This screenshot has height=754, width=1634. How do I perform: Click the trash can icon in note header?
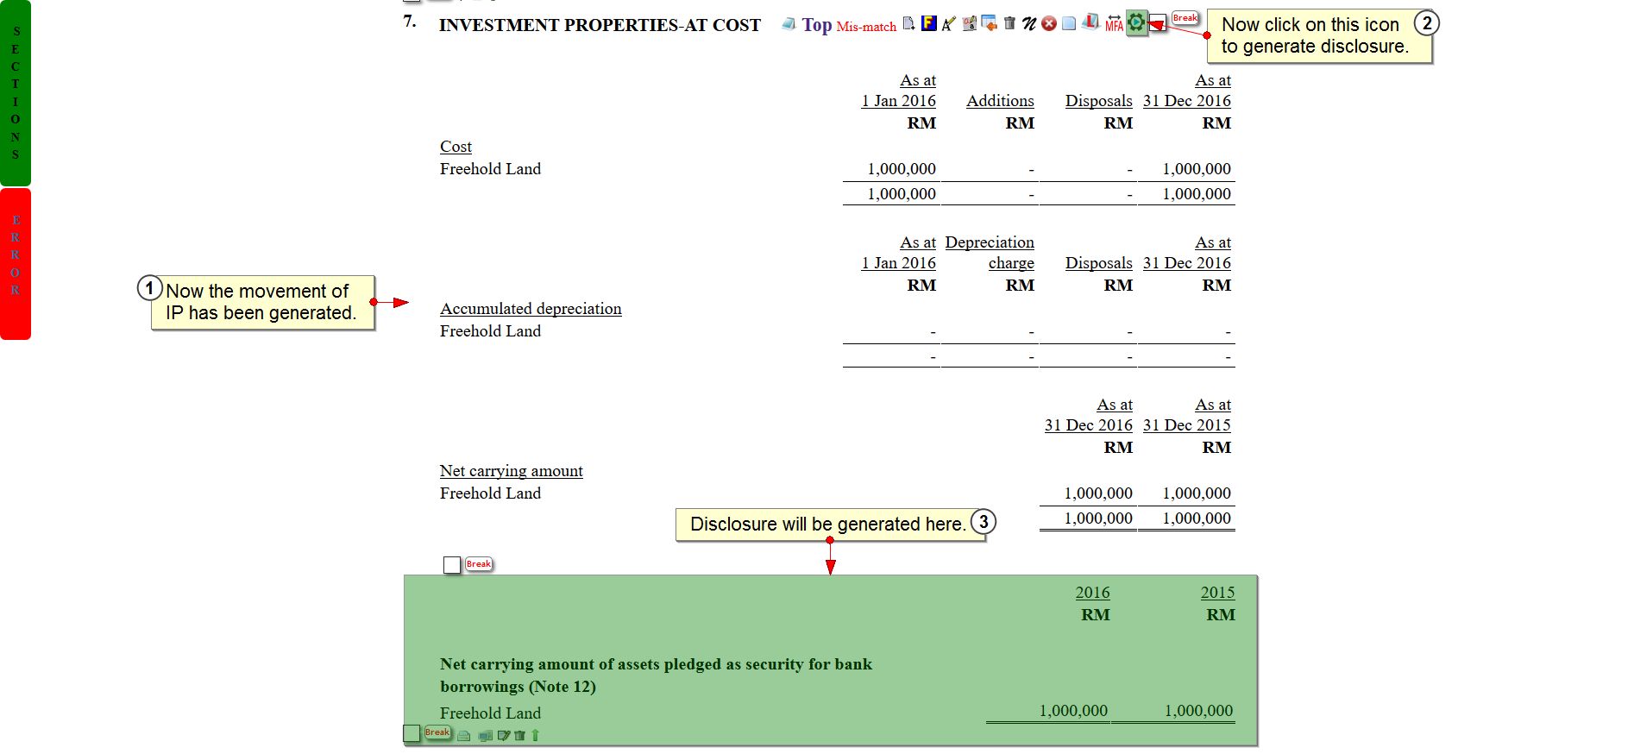[1009, 23]
